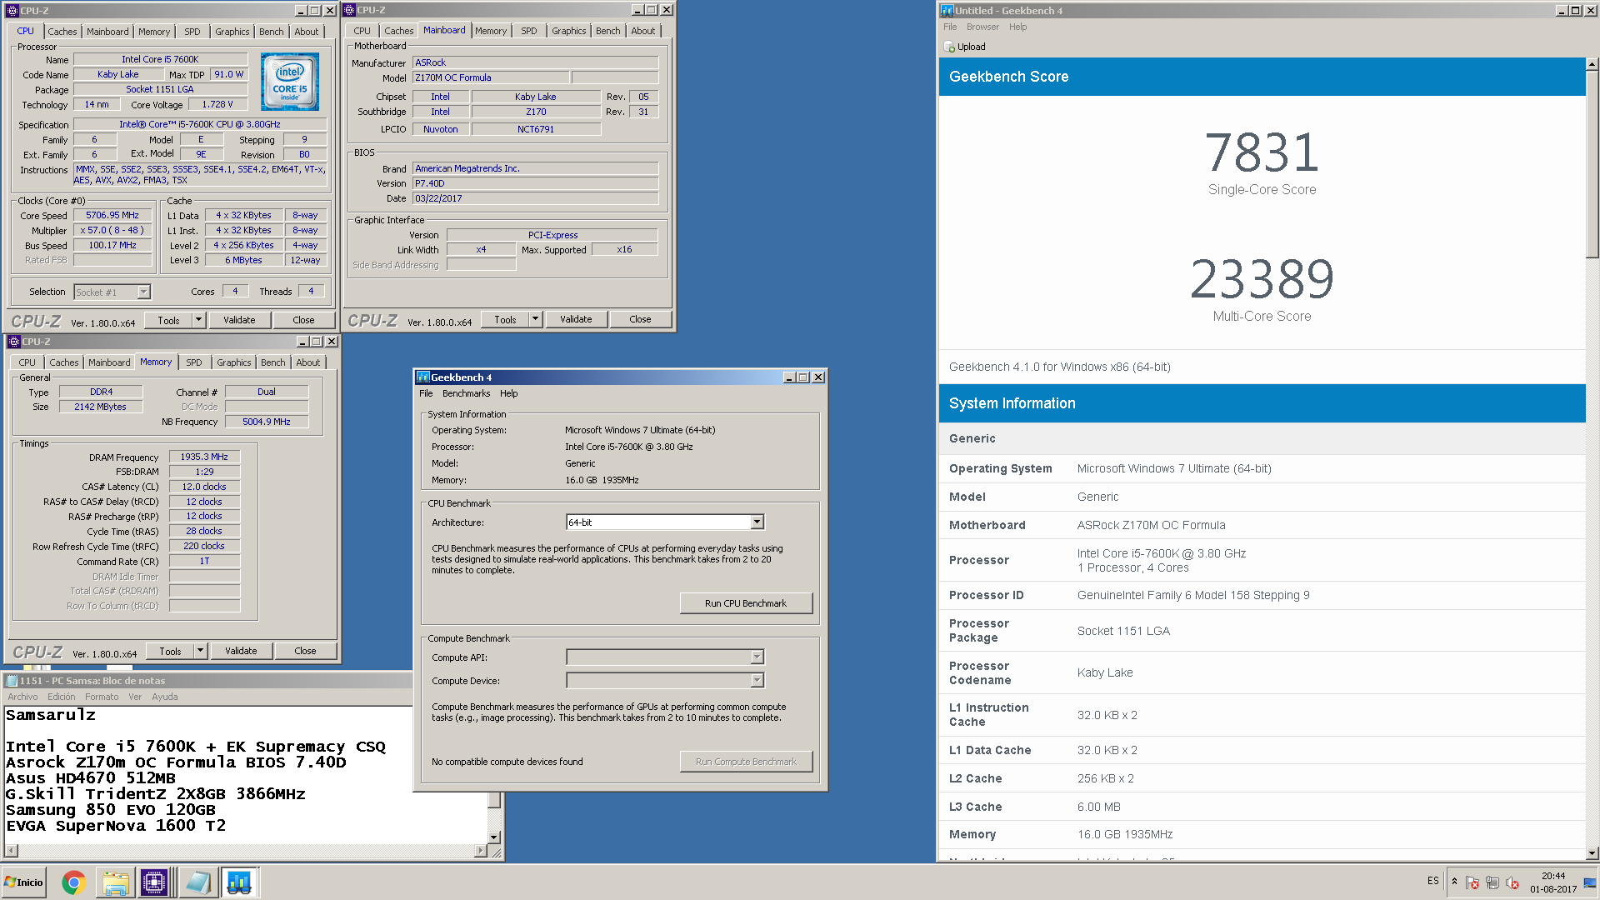This screenshot has height=900, width=1600.
Task: Open the Compute Device dropdown
Action: (757, 681)
